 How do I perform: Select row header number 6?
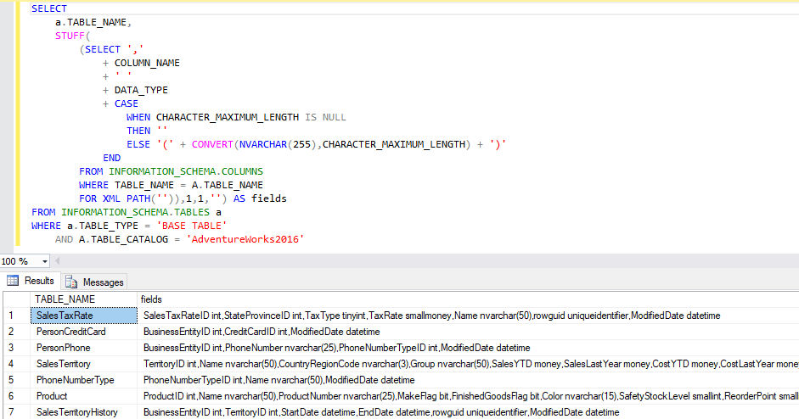tap(17, 396)
